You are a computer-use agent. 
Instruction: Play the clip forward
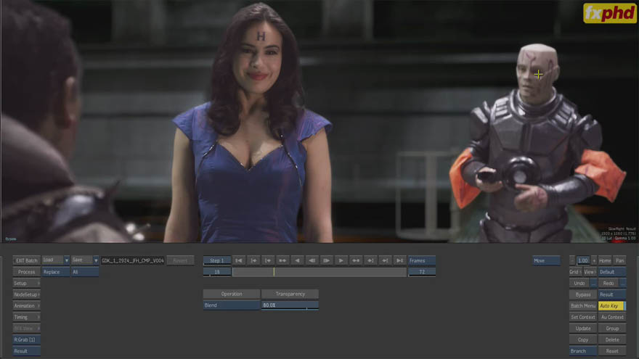click(341, 260)
